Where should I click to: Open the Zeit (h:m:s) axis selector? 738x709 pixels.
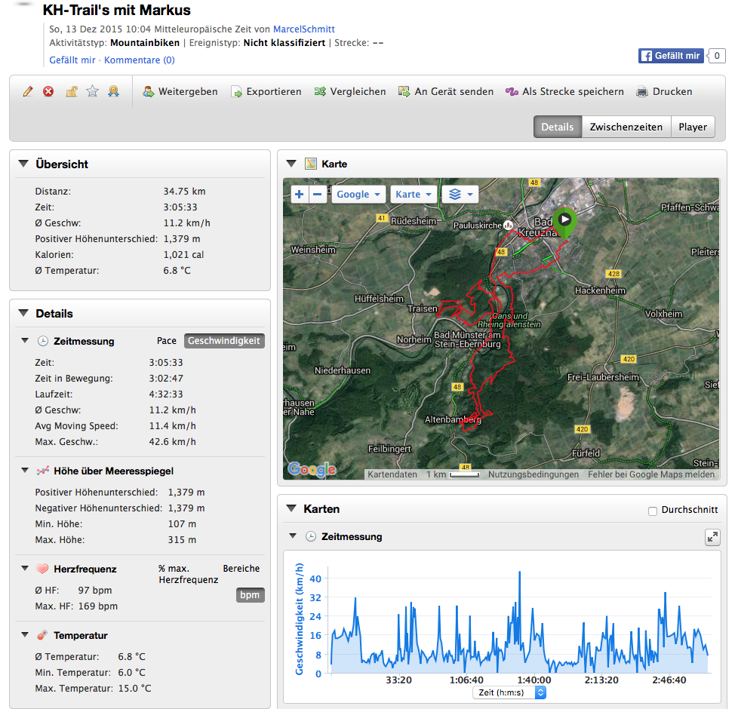coord(509,692)
